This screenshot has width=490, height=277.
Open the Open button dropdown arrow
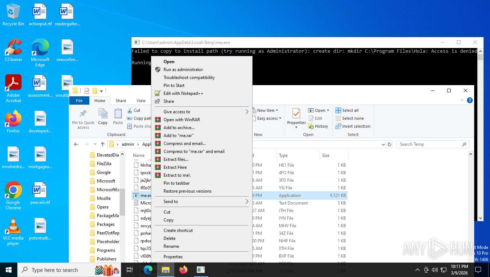tap(328, 110)
